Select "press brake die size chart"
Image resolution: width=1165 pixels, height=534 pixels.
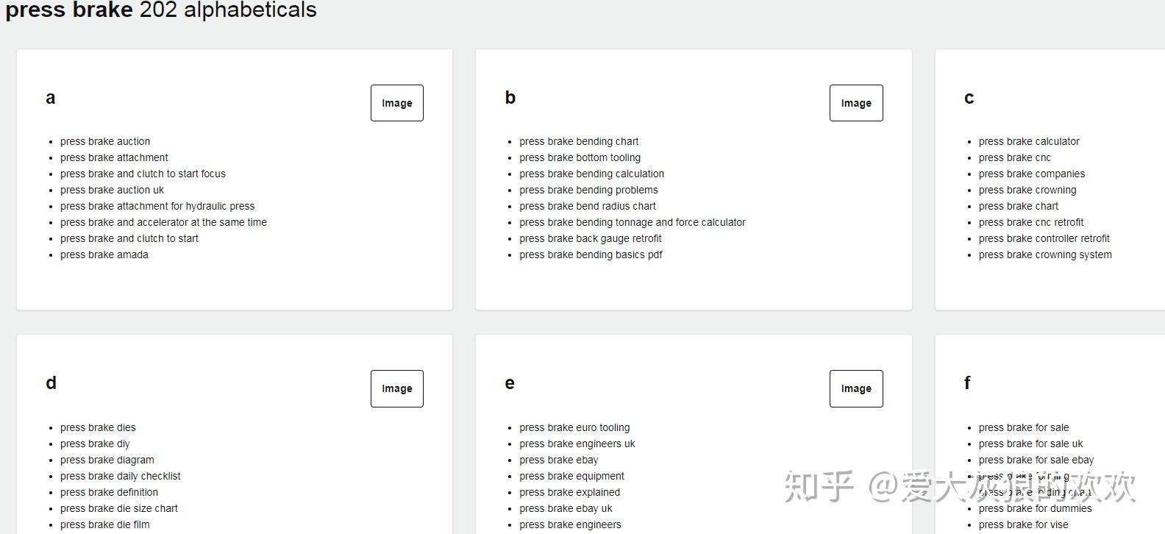point(119,508)
